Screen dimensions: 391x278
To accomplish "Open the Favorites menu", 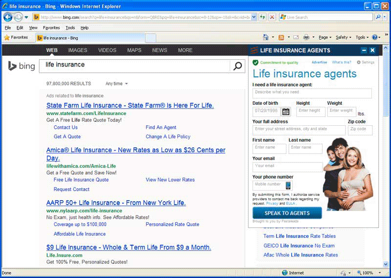I will [51, 28].
